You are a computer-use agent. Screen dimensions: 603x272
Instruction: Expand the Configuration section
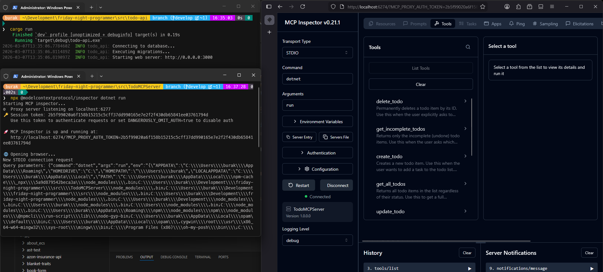click(x=317, y=169)
